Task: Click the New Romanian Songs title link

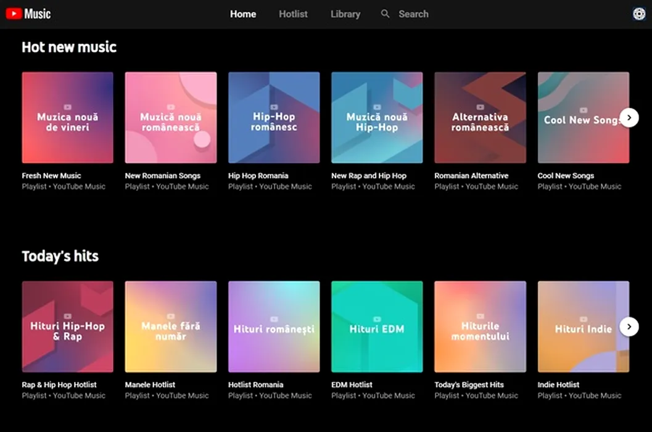Action: click(x=163, y=176)
